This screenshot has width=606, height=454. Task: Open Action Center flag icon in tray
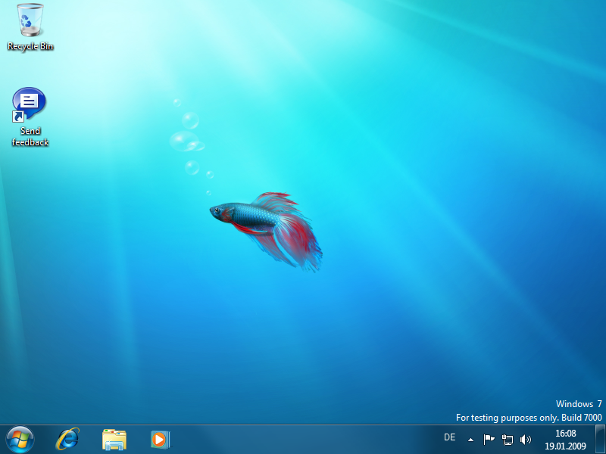[x=489, y=439]
